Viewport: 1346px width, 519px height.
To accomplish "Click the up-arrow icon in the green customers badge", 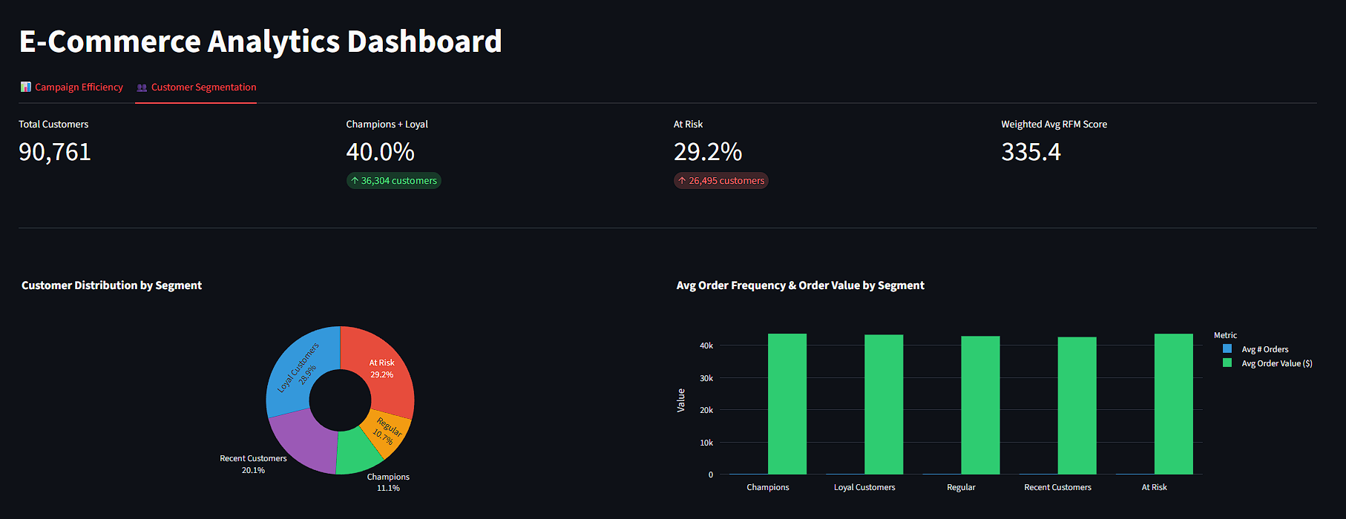I will (x=355, y=180).
